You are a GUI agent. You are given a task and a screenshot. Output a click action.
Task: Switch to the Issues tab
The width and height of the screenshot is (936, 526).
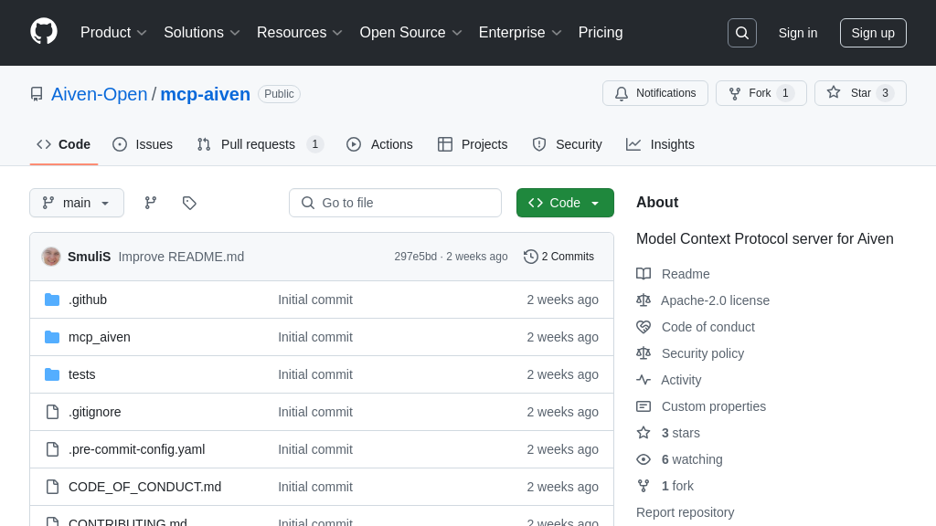tap(143, 144)
